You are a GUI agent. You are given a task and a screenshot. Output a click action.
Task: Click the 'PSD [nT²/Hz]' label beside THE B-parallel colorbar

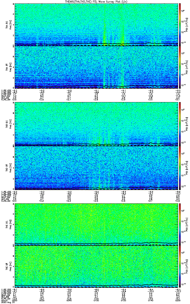(x=187, y=267)
